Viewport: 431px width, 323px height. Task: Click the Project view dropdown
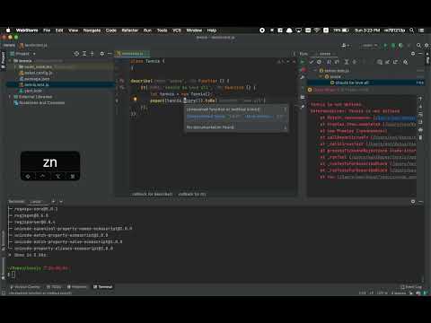click(x=23, y=54)
